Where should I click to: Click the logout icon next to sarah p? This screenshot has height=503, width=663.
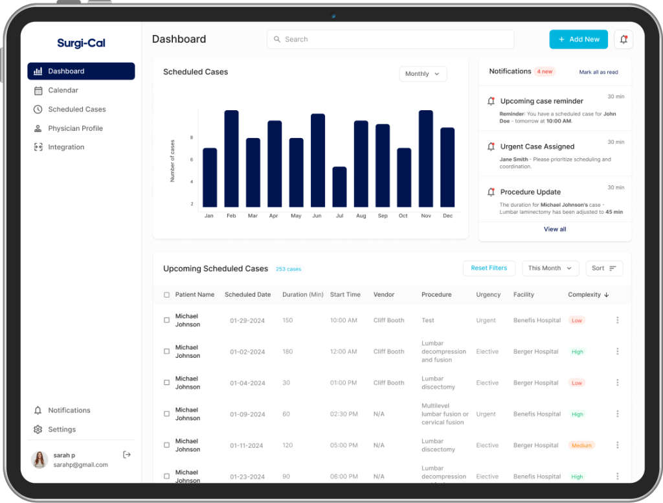[x=126, y=455]
